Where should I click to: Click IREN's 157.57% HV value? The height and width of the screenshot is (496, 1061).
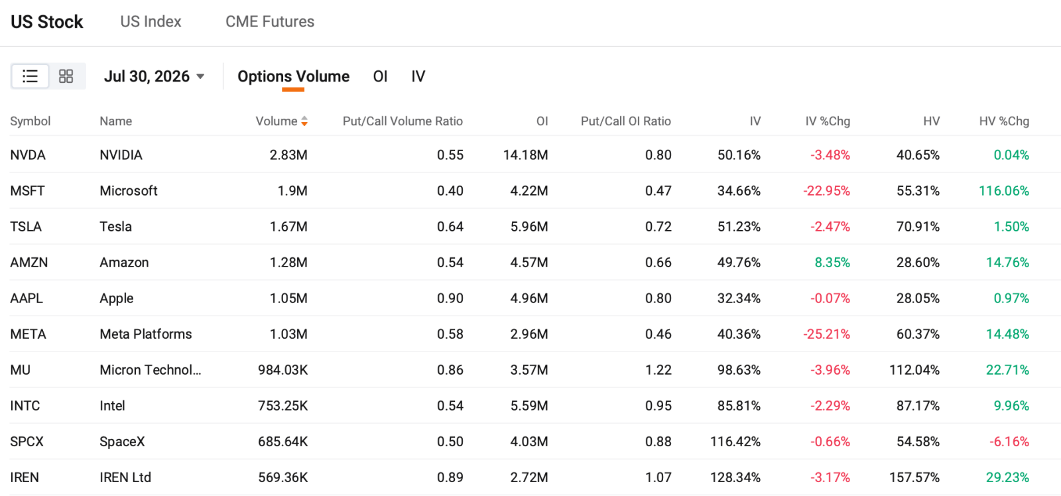914,477
